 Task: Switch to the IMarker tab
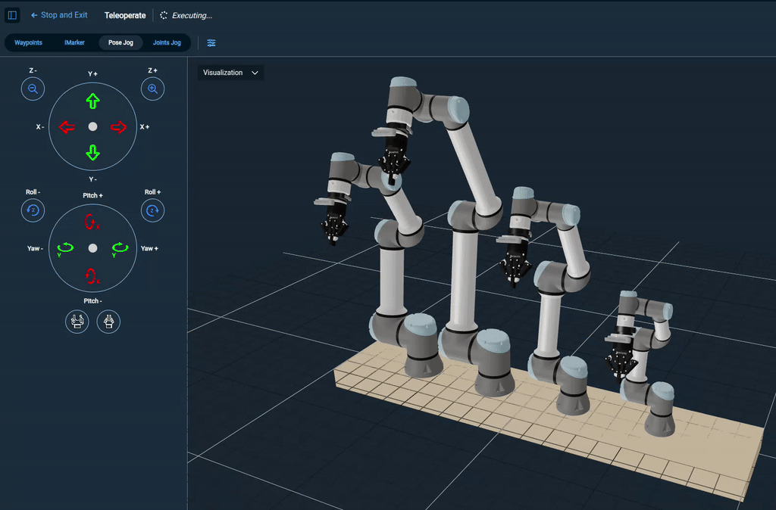74,42
